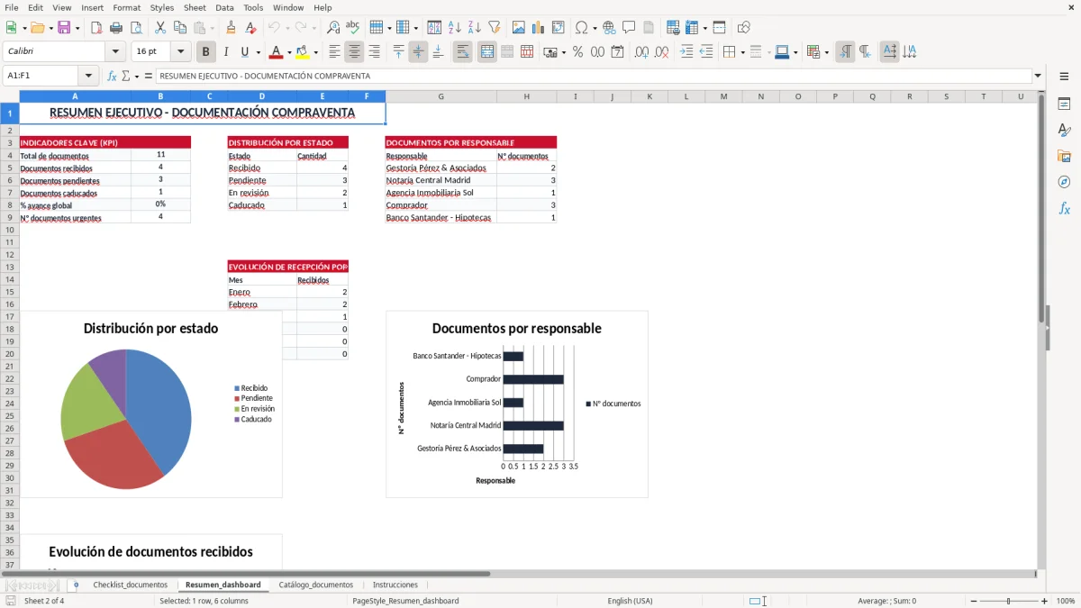This screenshot has width=1081, height=608.
Task: Click 100% zoom level
Action: (1066, 601)
